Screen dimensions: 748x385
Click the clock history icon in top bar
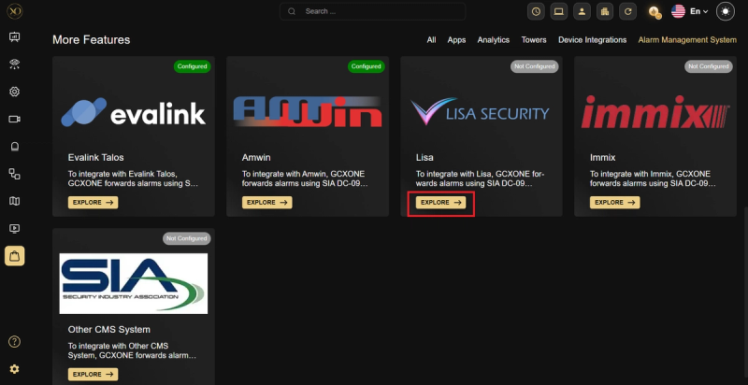pos(536,11)
